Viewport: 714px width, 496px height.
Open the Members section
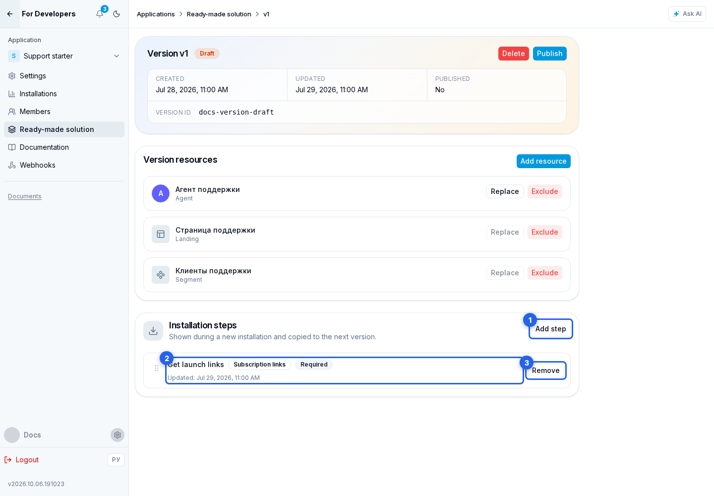64,112
